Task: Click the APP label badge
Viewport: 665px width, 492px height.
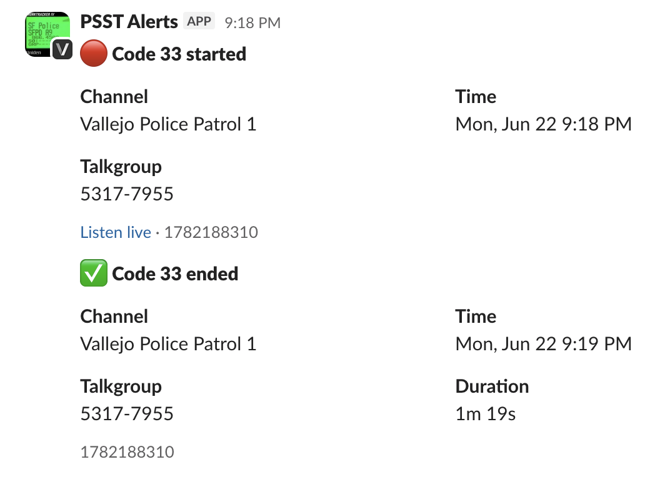Action: (199, 21)
